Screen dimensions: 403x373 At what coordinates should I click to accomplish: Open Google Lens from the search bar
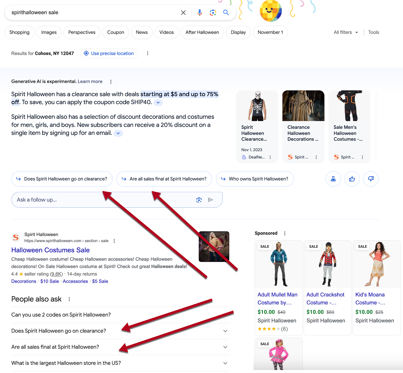tap(213, 13)
